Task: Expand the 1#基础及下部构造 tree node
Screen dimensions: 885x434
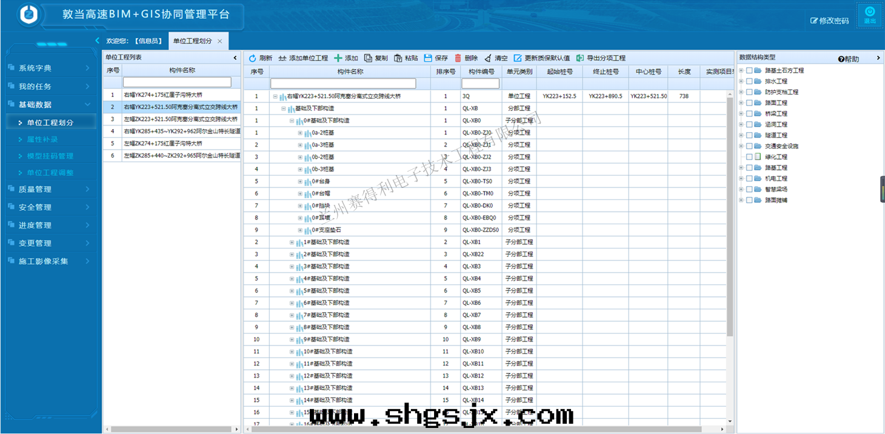Action: [x=292, y=242]
